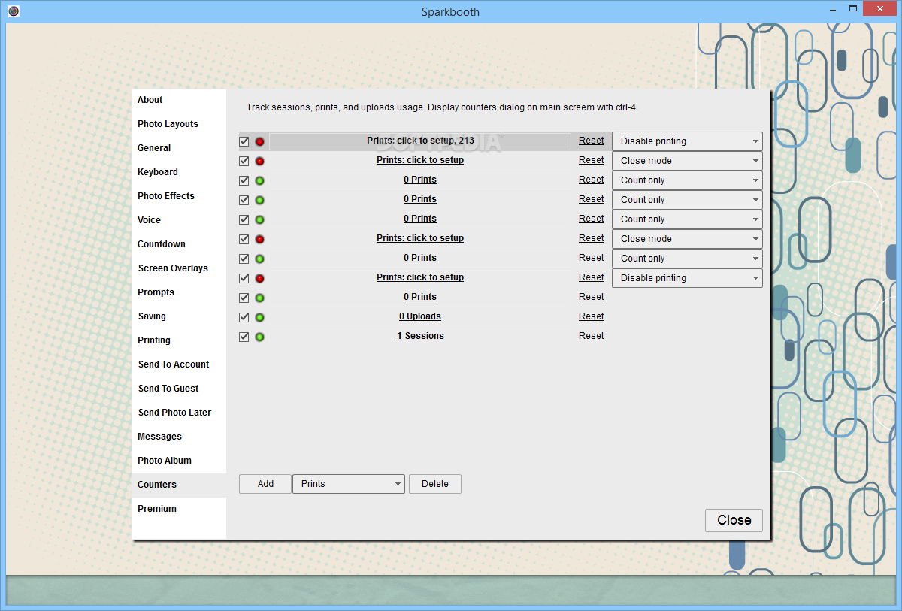
Task: Close the settings dialog with Close button
Action: coord(734,520)
